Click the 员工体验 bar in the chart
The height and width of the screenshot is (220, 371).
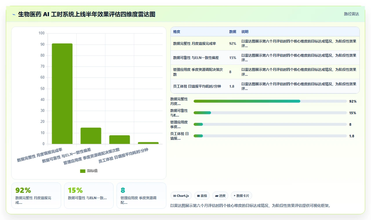pyautogui.click(x=148, y=143)
